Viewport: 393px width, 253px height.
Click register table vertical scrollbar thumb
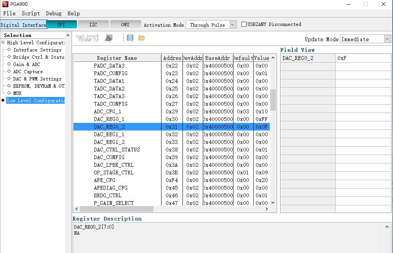coord(273,100)
